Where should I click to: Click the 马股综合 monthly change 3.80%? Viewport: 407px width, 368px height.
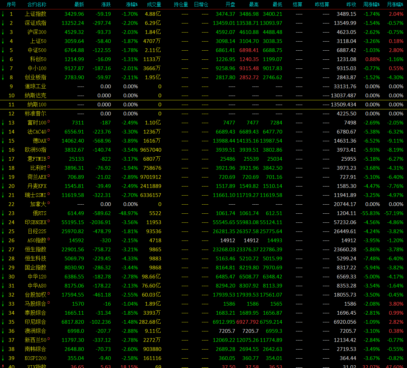[x=396, y=304]
